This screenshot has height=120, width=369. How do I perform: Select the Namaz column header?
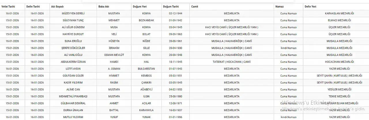pyautogui.click(x=280, y=6)
